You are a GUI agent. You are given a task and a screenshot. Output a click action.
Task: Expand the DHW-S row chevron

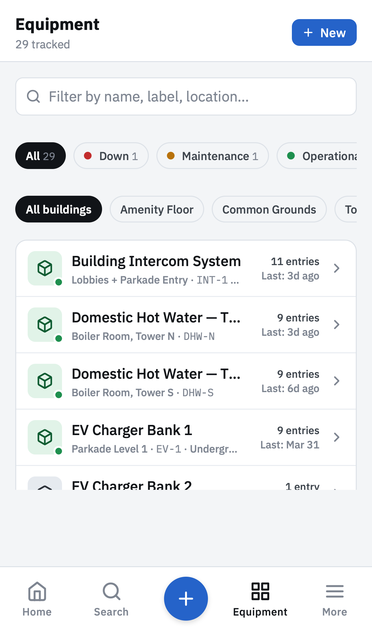pos(337,381)
